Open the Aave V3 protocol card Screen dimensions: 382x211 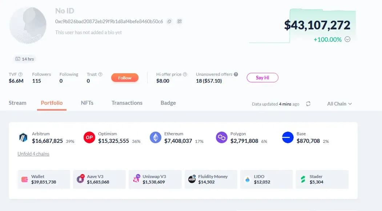pyautogui.click(x=99, y=179)
